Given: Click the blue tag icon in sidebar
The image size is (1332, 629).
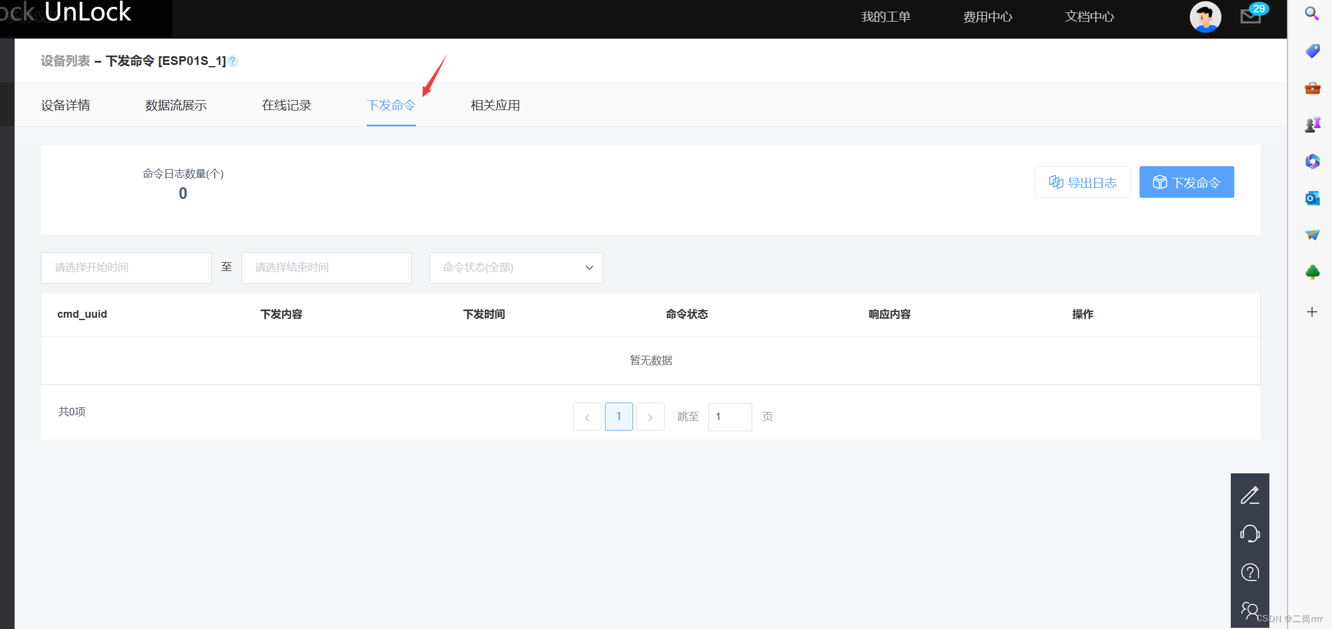Looking at the screenshot, I should pos(1312,51).
